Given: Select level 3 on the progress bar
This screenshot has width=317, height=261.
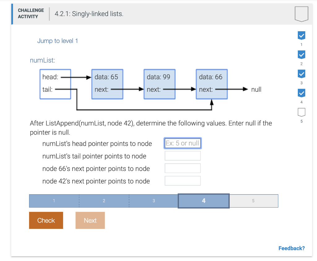Looking at the screenshot, I should pos(154,201).
